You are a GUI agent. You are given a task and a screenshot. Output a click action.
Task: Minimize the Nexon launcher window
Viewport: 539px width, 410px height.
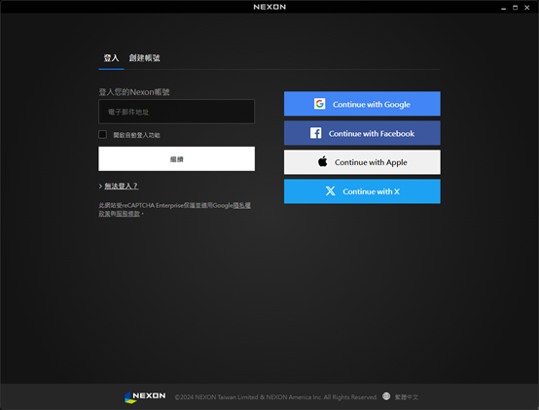[503, 8]
